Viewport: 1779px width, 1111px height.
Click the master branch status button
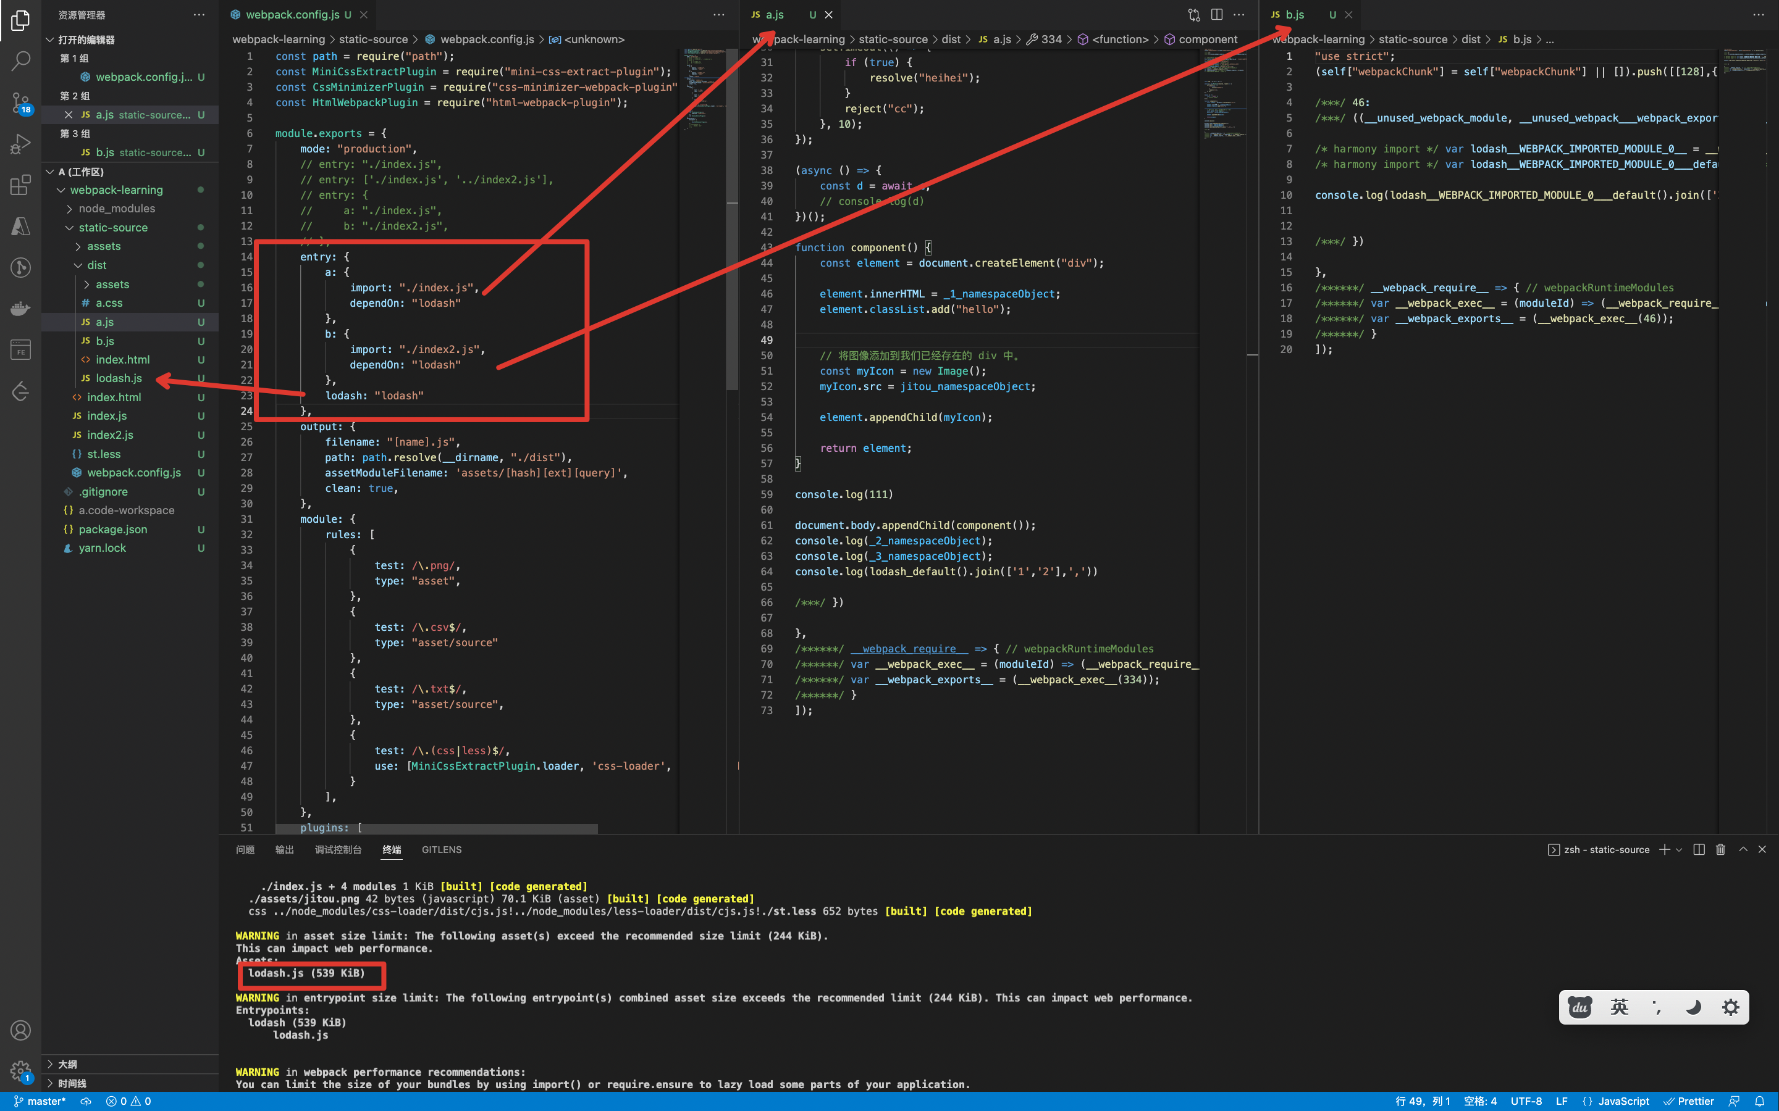pyautogui.click(x=40, y=1101)
